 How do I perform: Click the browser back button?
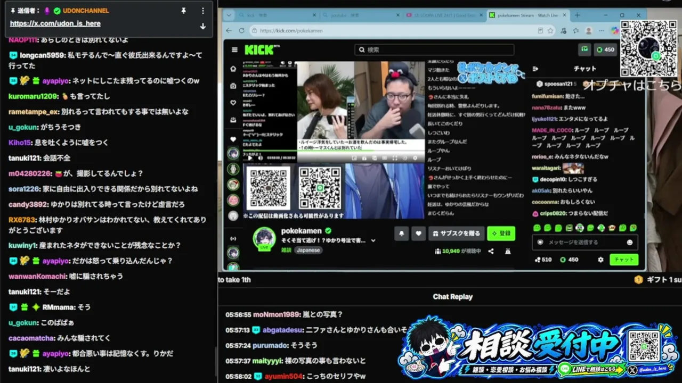point(229,31)
